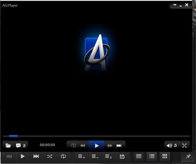Add an item to the playlist
Viewport: 196px width, 164px height.
[x=81, y=156]
